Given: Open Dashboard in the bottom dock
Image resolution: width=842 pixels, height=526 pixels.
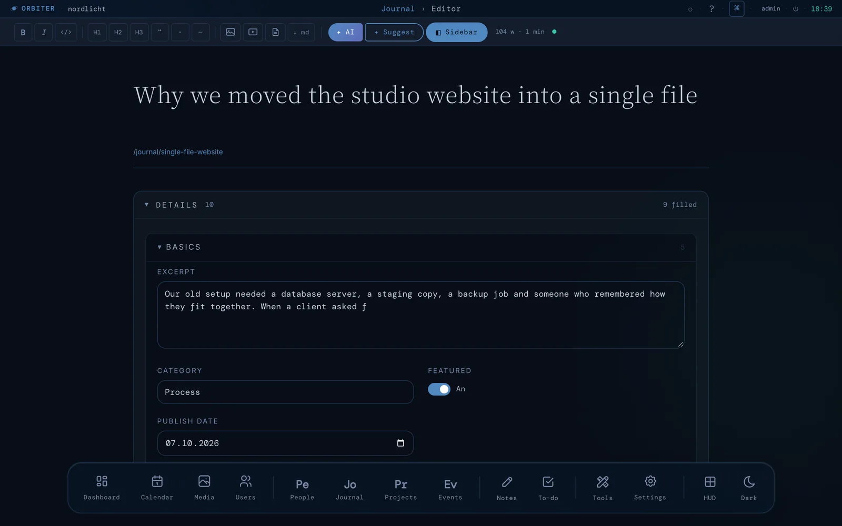Looking at the screenshot, I should pos(102,488).
